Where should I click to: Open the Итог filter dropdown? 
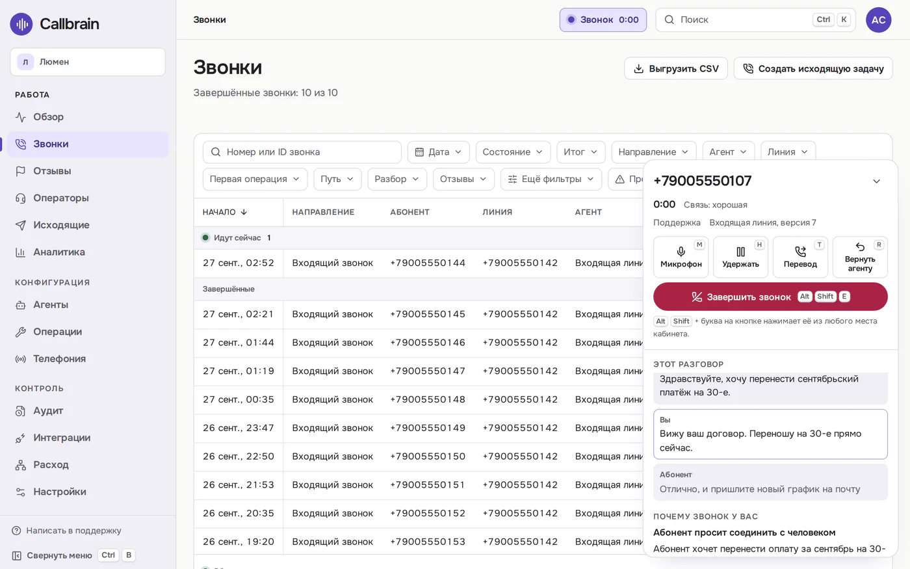581,152
